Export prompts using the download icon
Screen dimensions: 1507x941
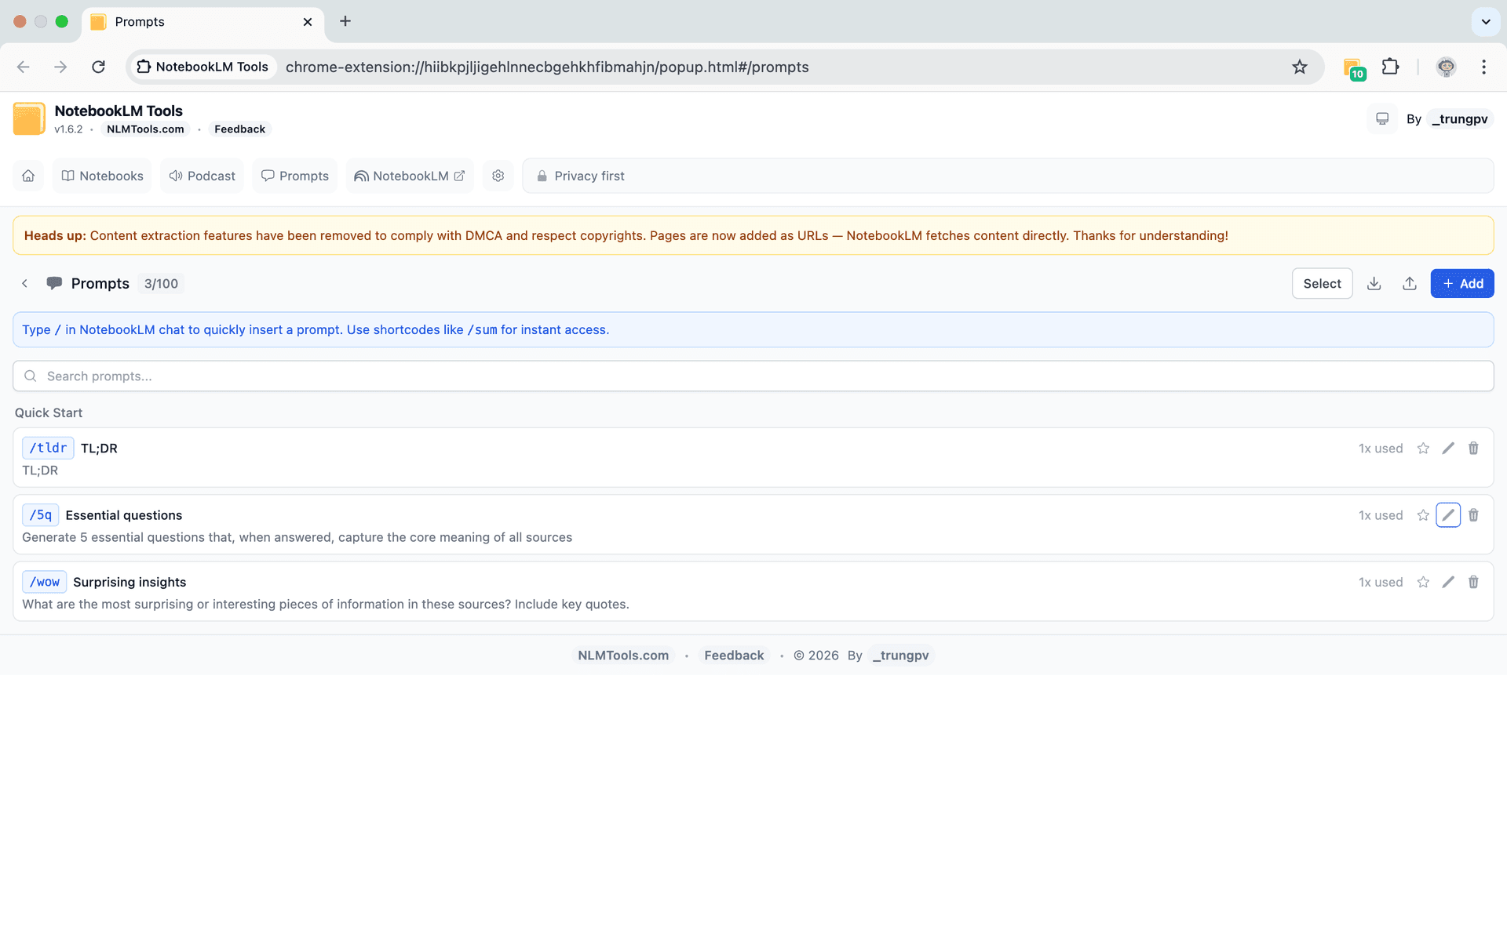point(1374,283)
